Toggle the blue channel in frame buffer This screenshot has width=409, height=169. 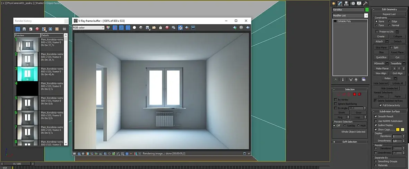pyautogui.click(x=128, y=28)
